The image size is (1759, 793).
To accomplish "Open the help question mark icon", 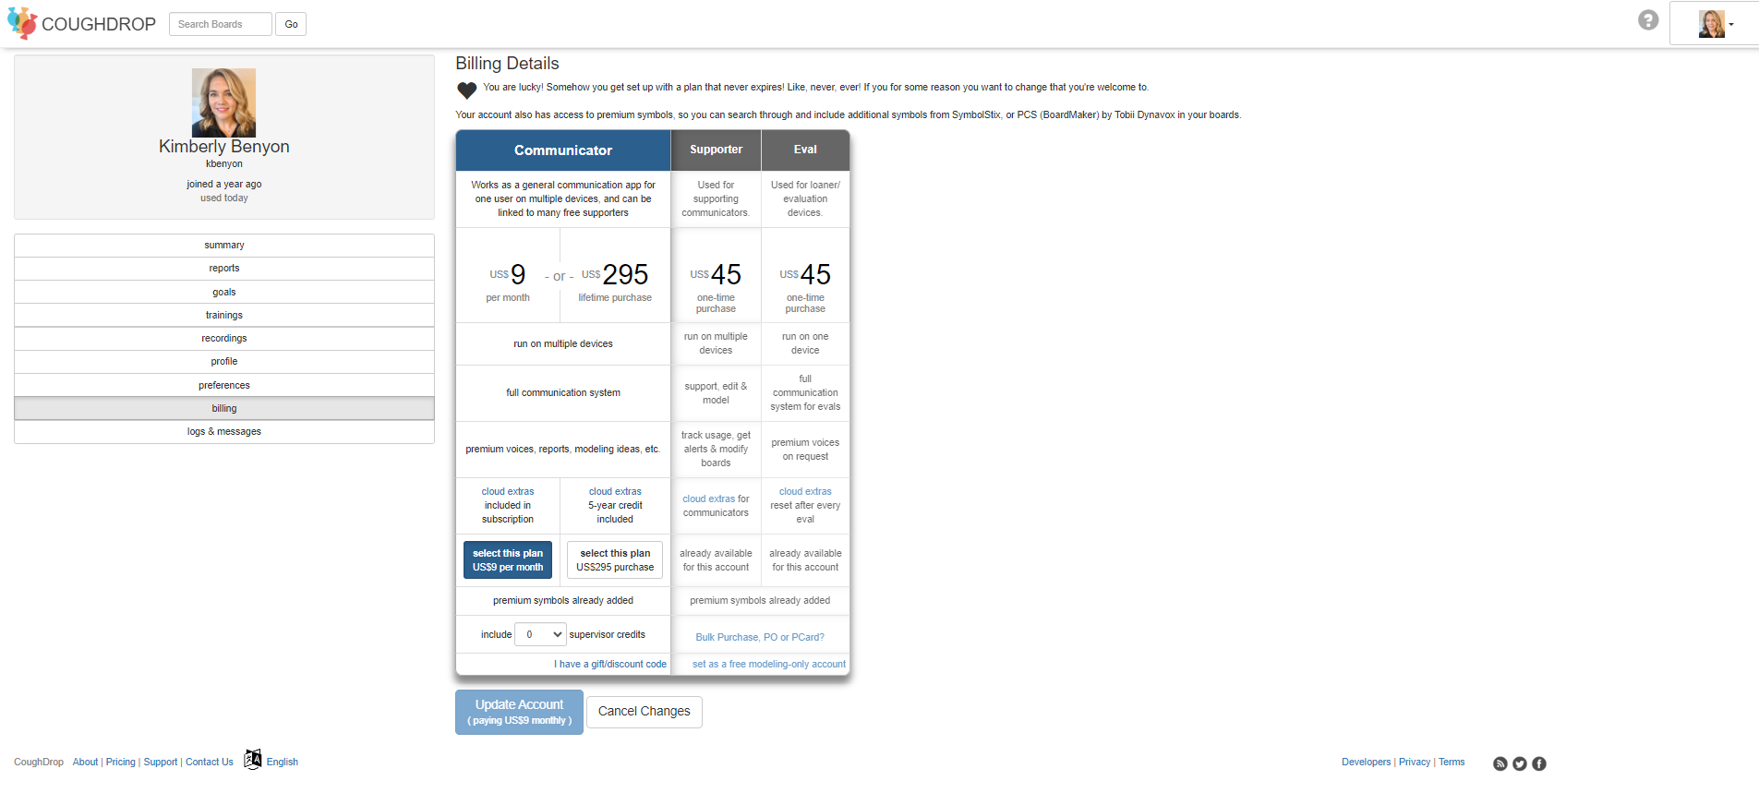I will (x=1648, y=20).
